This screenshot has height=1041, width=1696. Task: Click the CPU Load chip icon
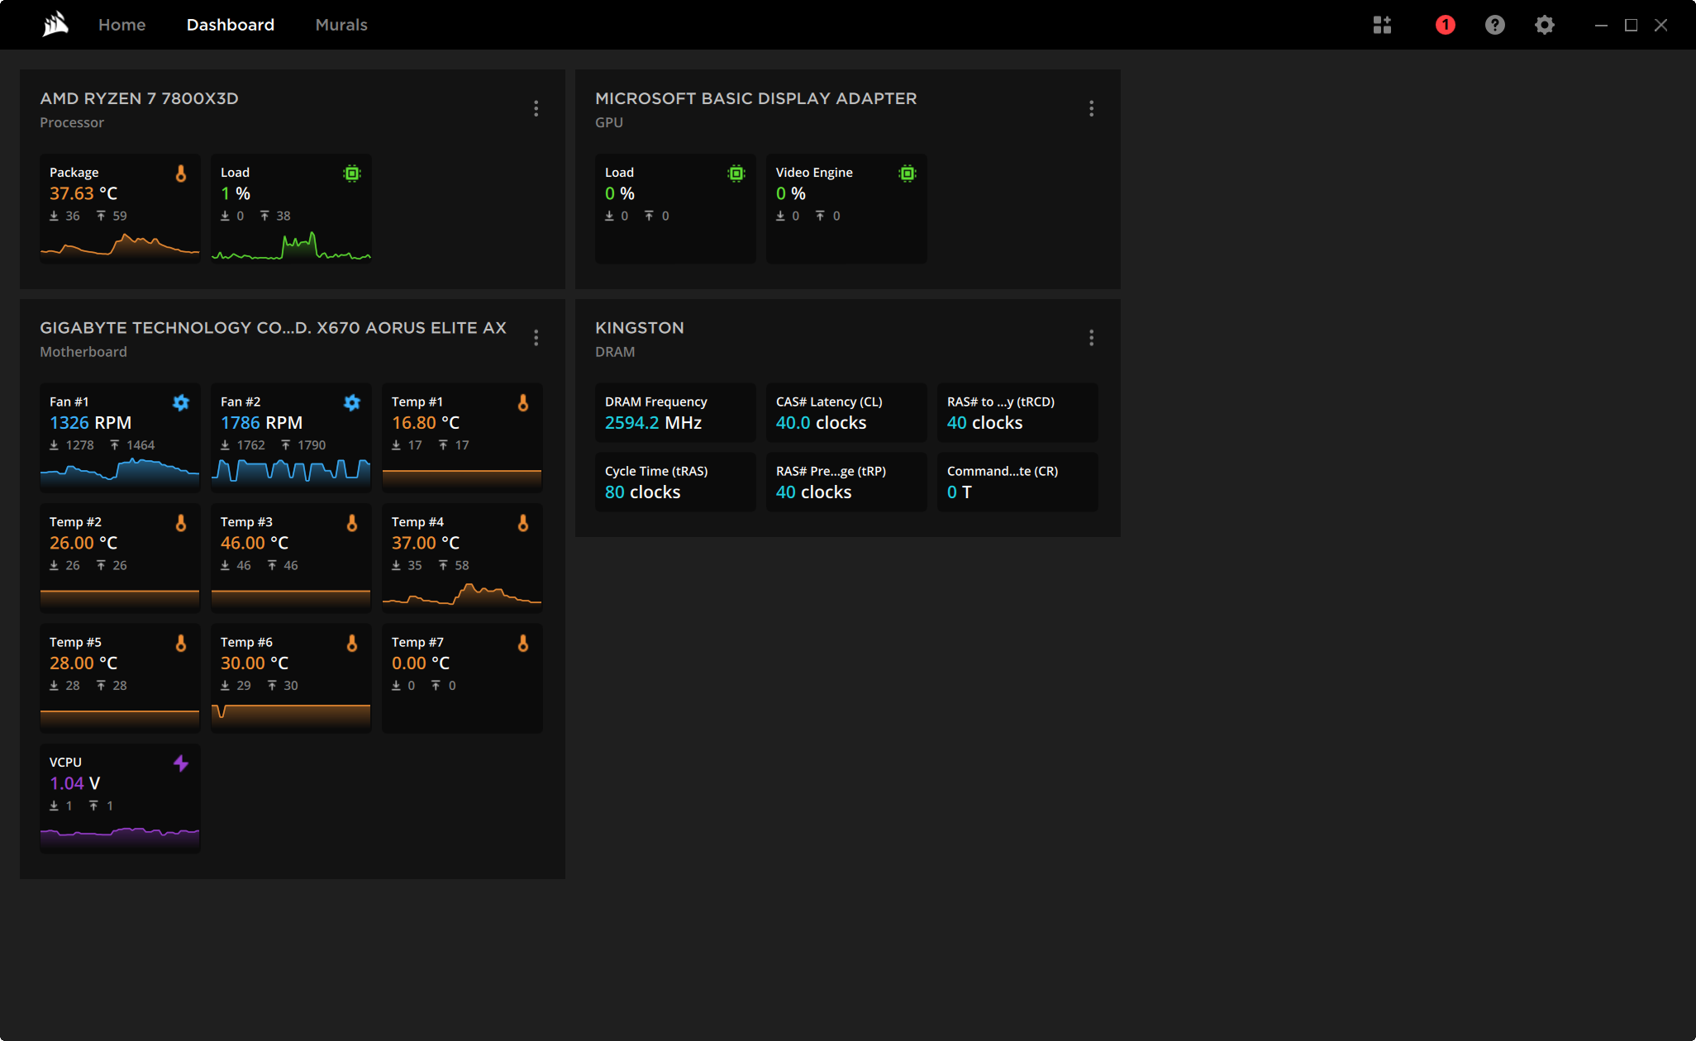coord(352,173)
